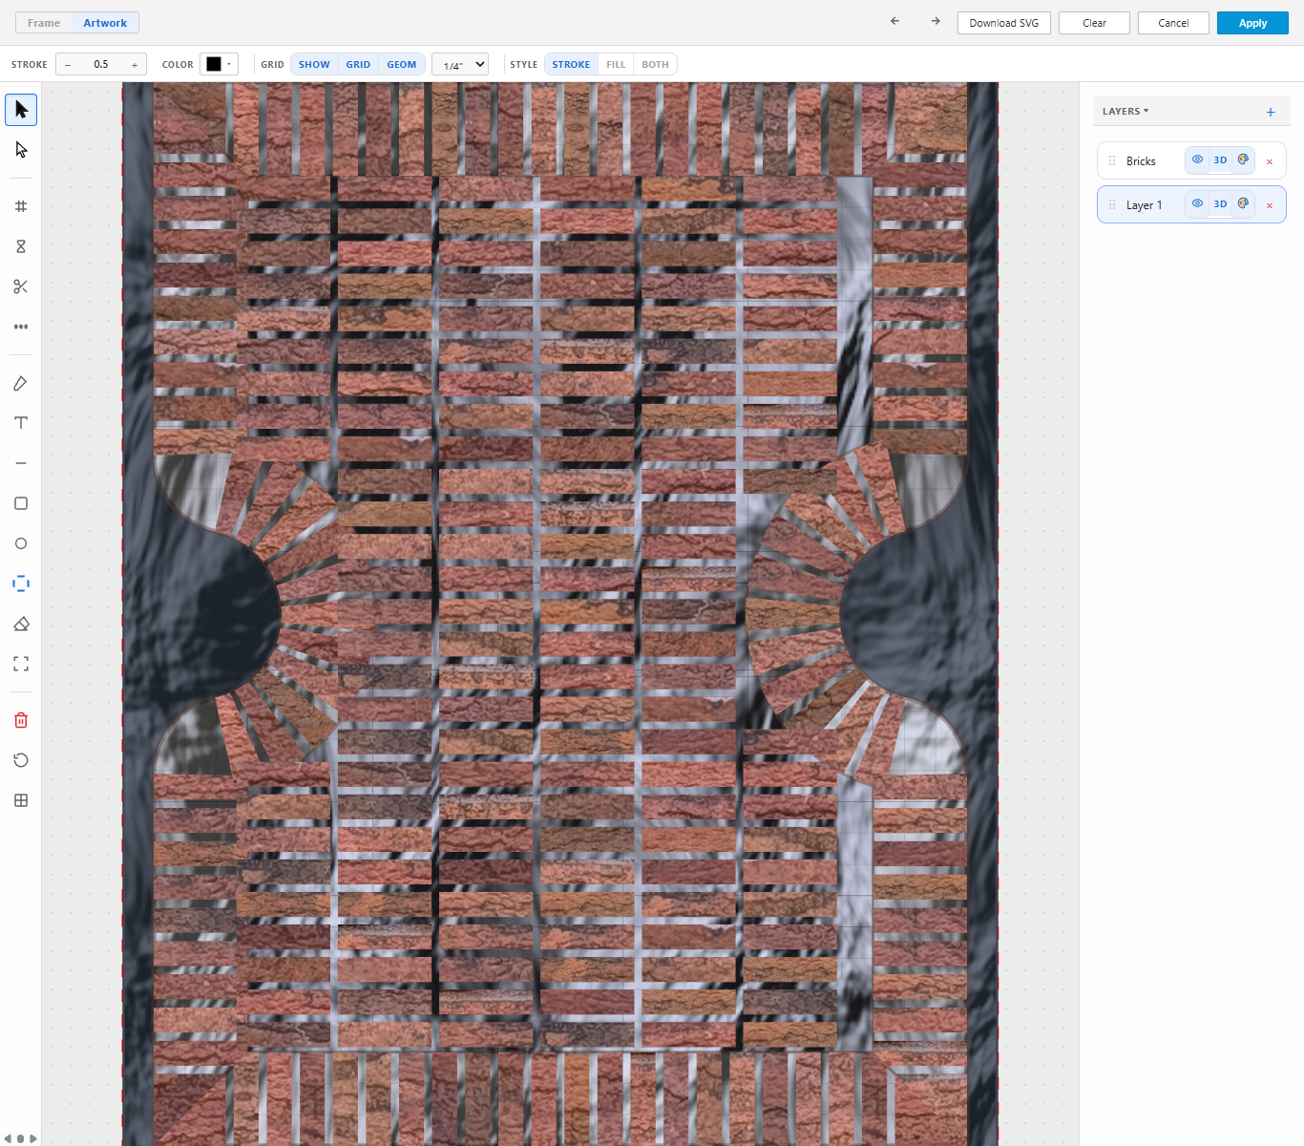Select the Text tool
Screen dimensions: 1304x1146
tap(21, 423)
